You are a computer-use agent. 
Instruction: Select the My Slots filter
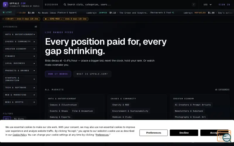coord(19,119)
